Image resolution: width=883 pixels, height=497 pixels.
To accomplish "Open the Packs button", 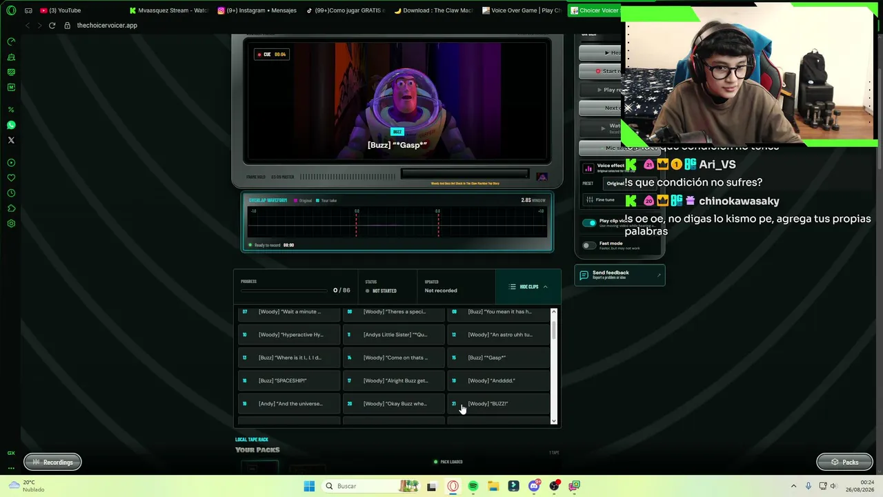I will pos(844,462).
